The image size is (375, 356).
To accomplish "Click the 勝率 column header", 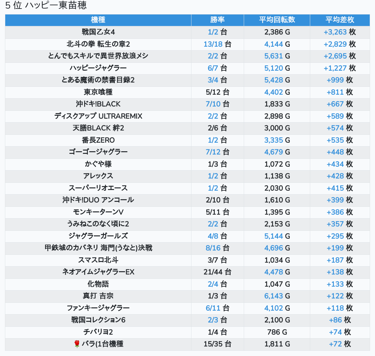I will click(x=217, y=20).
